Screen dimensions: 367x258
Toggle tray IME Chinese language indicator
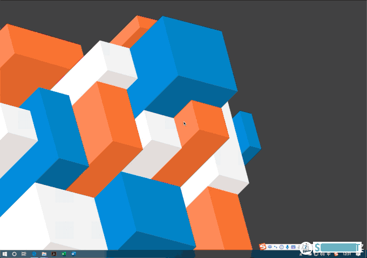[329, 254]
